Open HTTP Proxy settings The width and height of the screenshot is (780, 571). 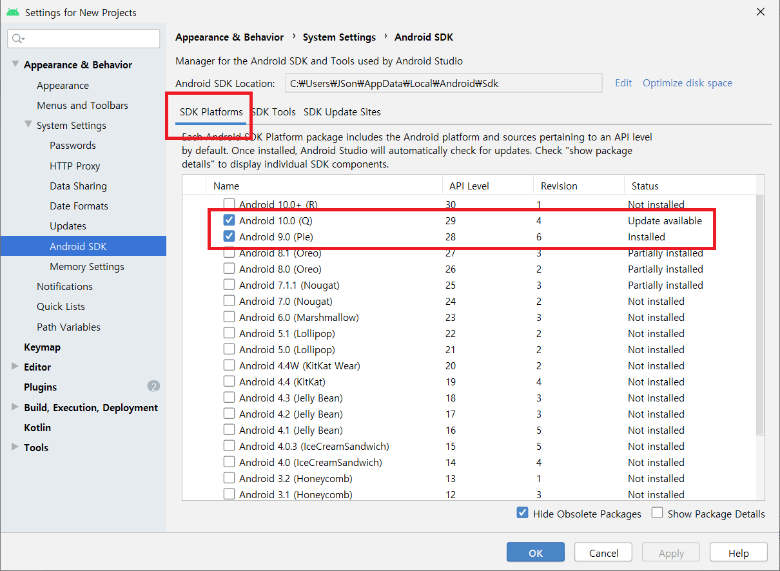(x=75, y=166)
